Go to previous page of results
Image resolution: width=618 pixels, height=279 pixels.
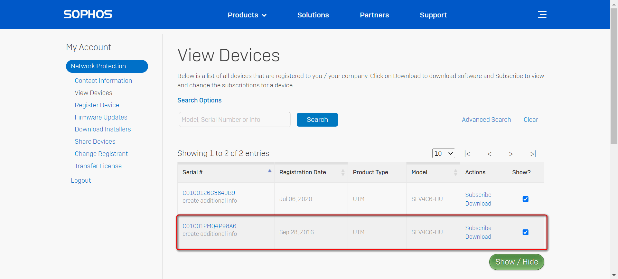pos(489,154)
